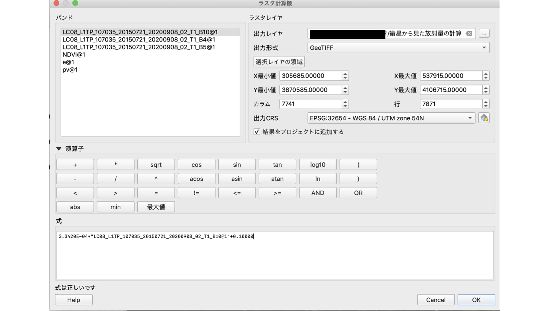This screenshot has width=554, height=311.
Task: Click the X minimum value field
Action: coord(310,76)
